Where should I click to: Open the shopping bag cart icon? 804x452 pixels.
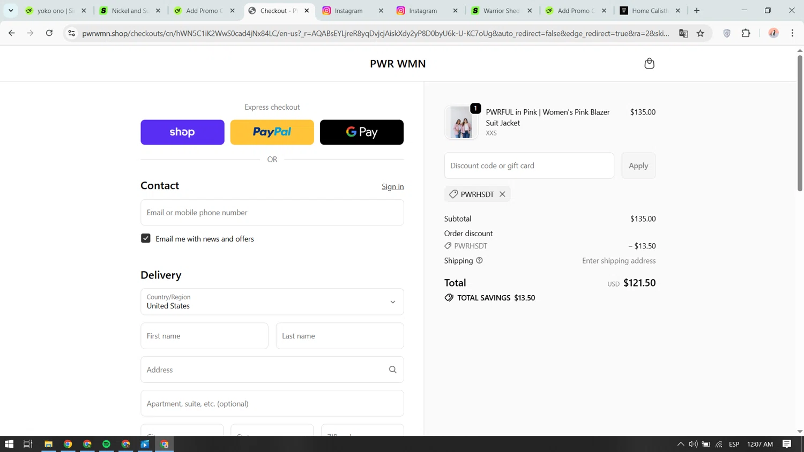(649, 63)
